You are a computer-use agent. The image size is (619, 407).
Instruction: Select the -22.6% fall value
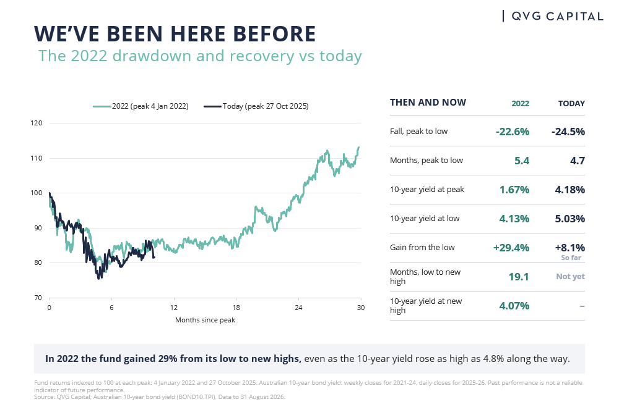click(x=513, y=132)
